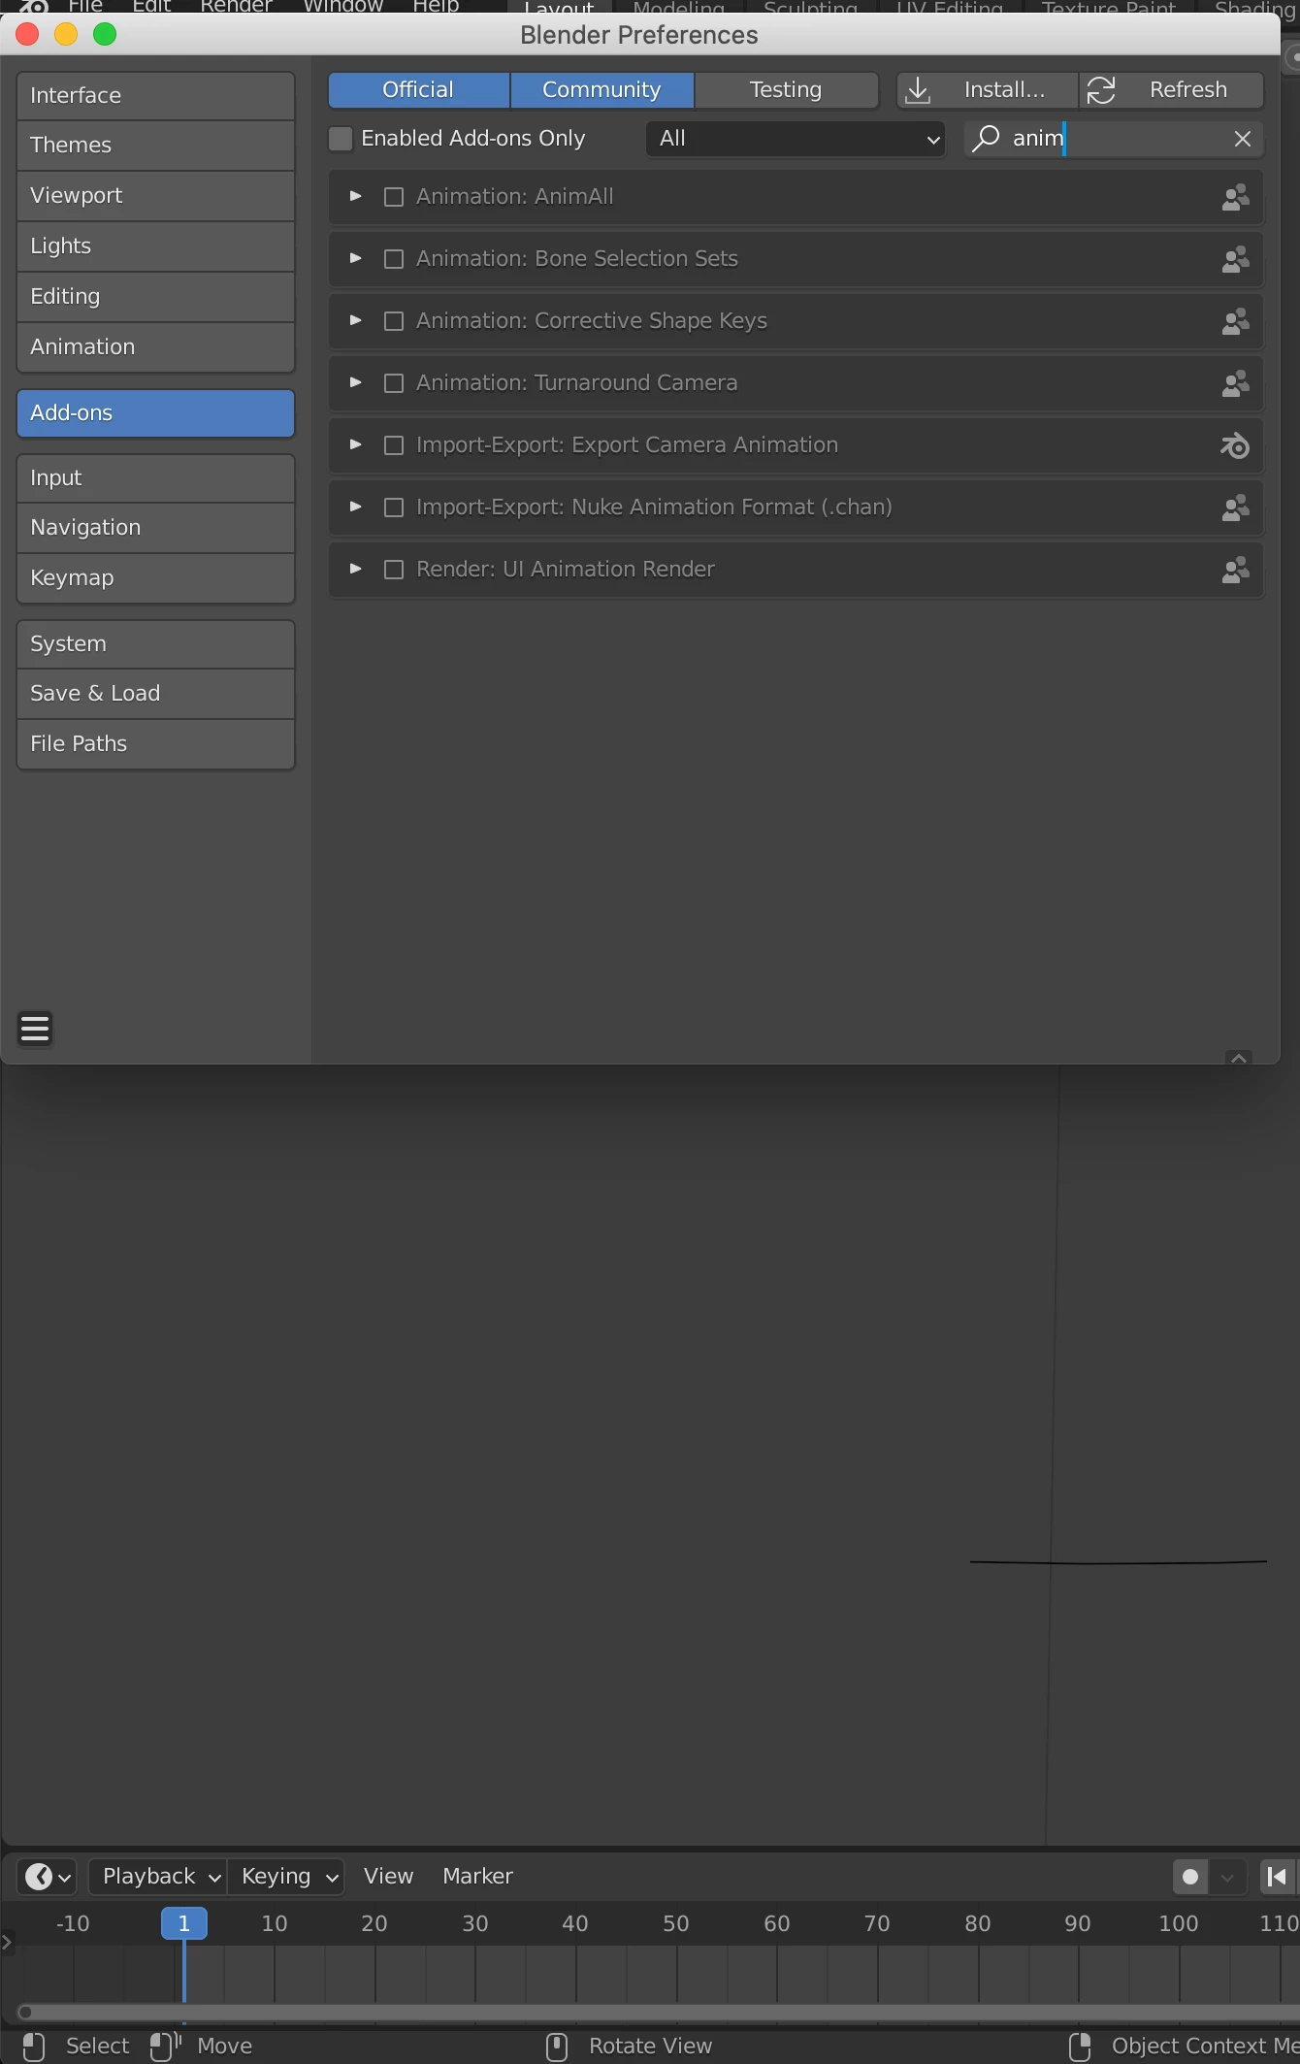Click the timeline horizontal scrollbar
1300x2064 pixels.
(660, 2012)
